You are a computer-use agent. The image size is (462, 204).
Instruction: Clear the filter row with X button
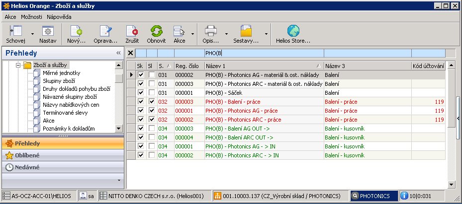coord(130,53)
